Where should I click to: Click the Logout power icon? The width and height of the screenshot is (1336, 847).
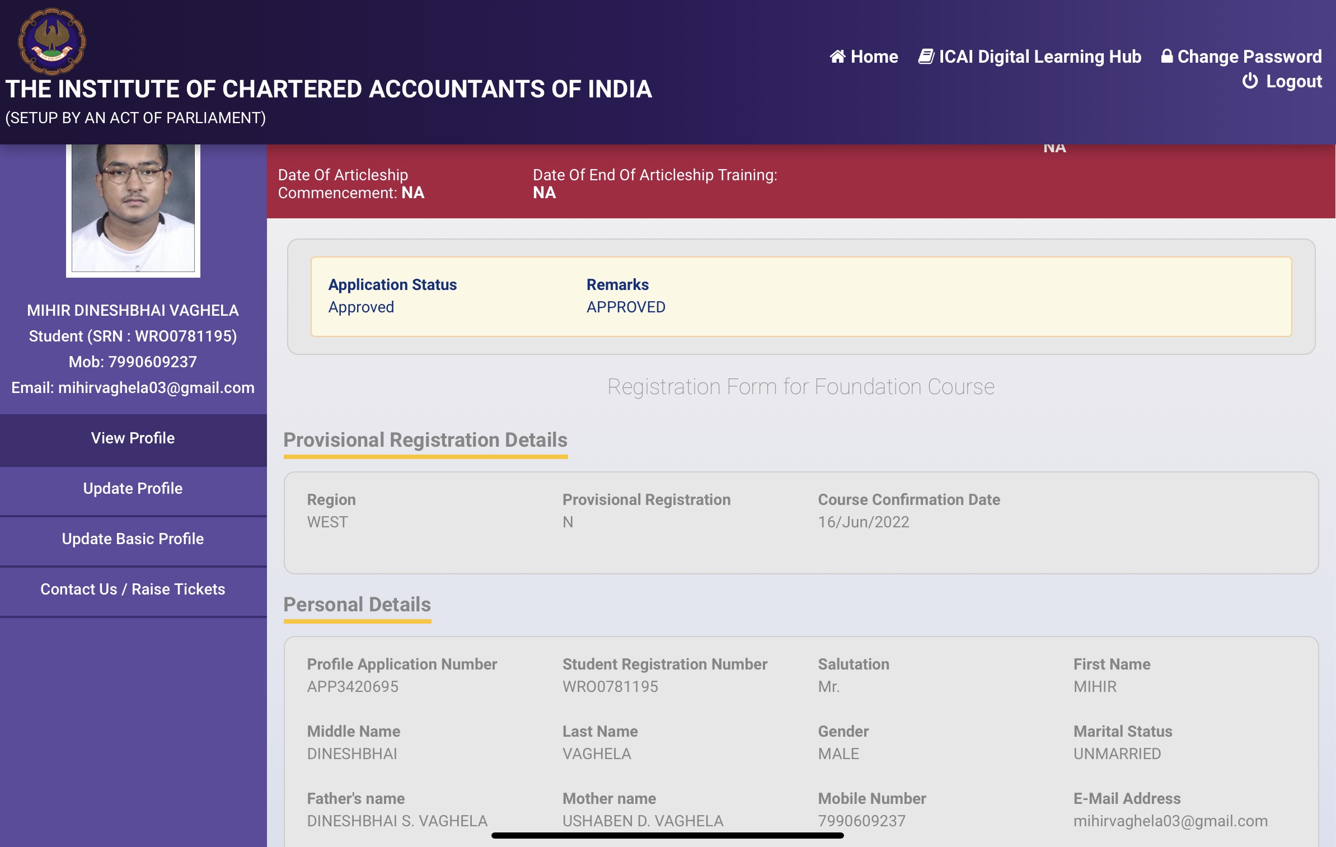(1250, 82)
